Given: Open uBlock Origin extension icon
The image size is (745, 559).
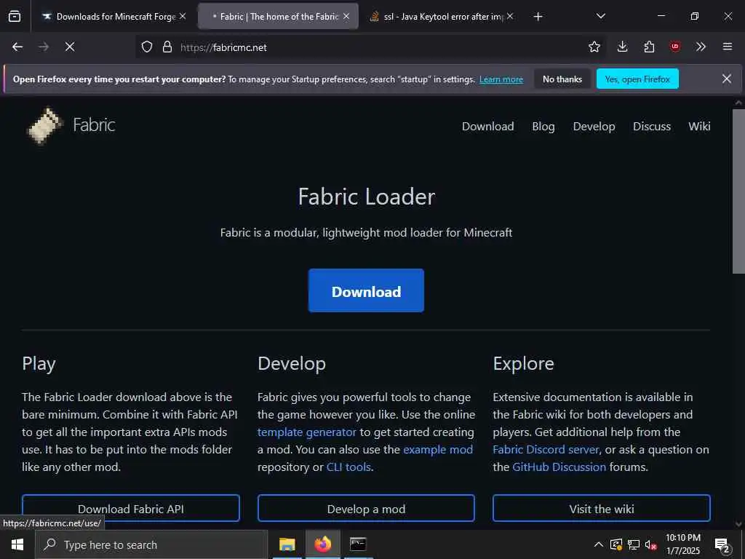Looking at the screenshot, I should 674,47.
